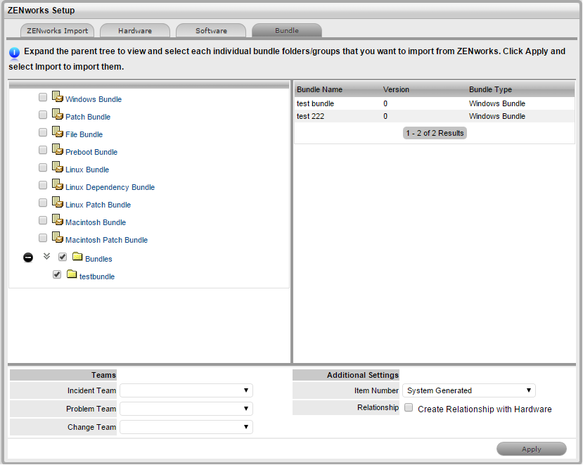Screen dimensions: 583x465
Task: Uncheck the testbundle checkbox
Action: click(x=57, y=275)
